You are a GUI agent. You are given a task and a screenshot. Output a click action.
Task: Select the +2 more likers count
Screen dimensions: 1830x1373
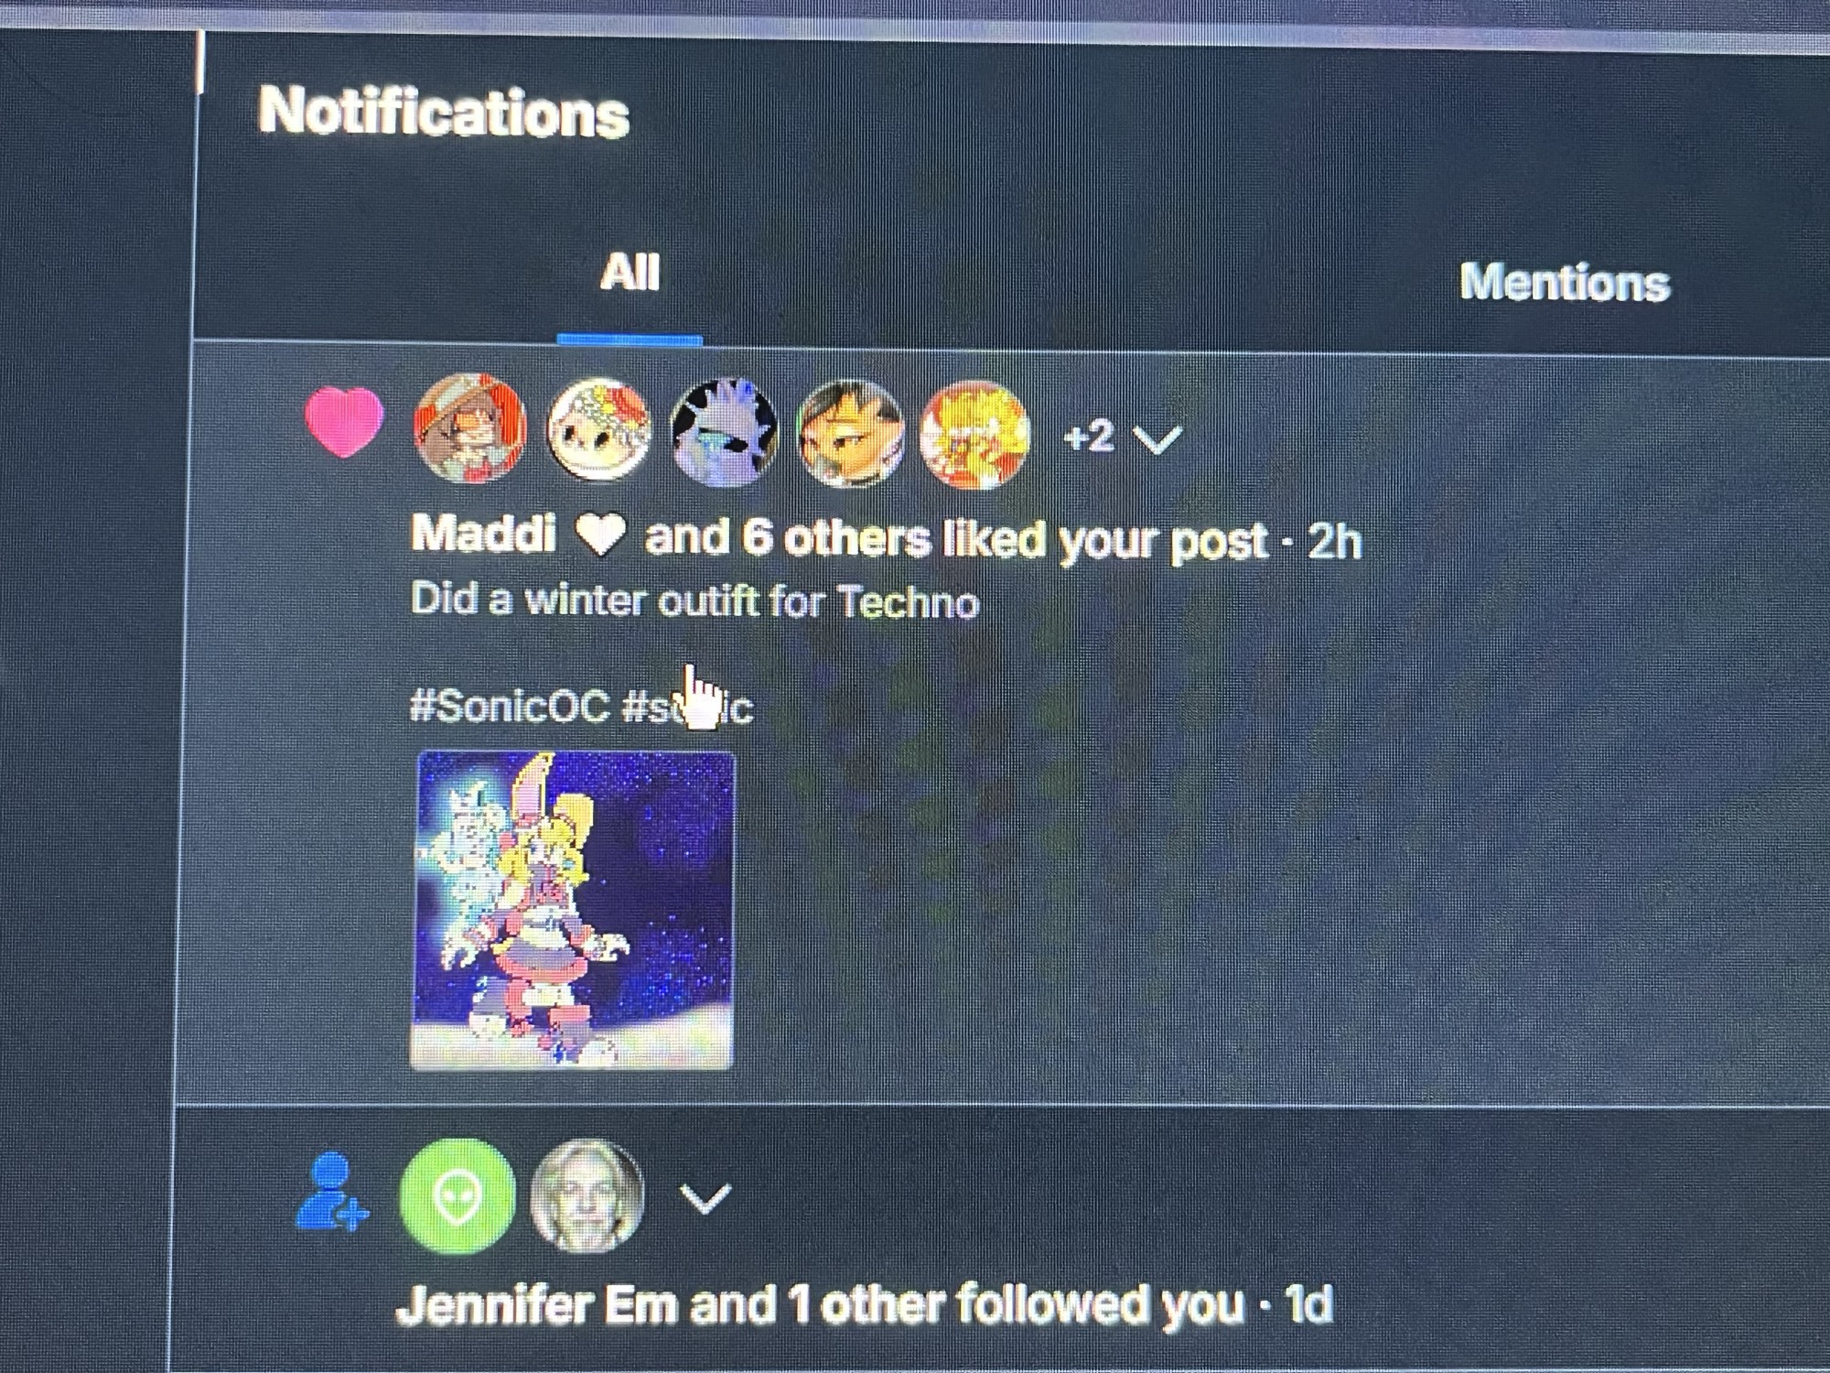tap(1089, 437)
